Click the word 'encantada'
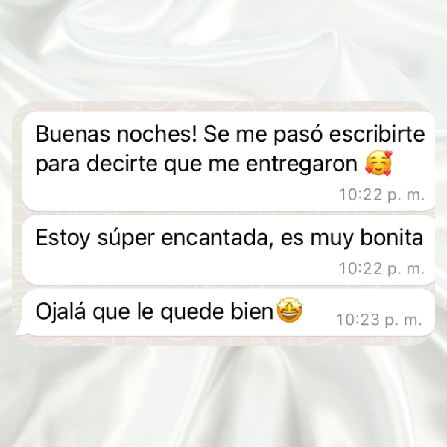Viewport: 447px width, 447px height. click(216, 238)
